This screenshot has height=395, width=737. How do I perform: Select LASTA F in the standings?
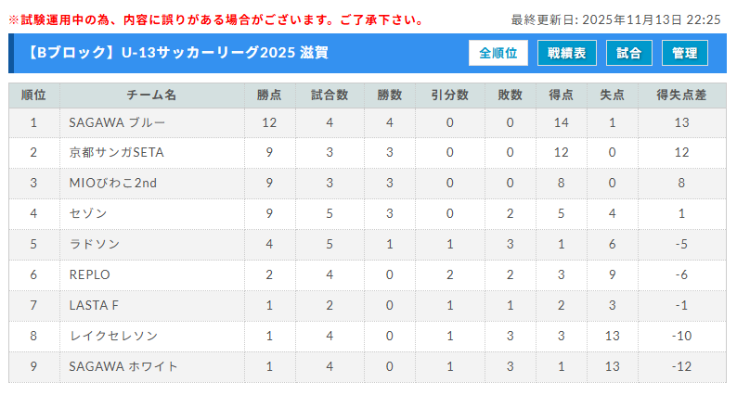(x=94, y=306)
